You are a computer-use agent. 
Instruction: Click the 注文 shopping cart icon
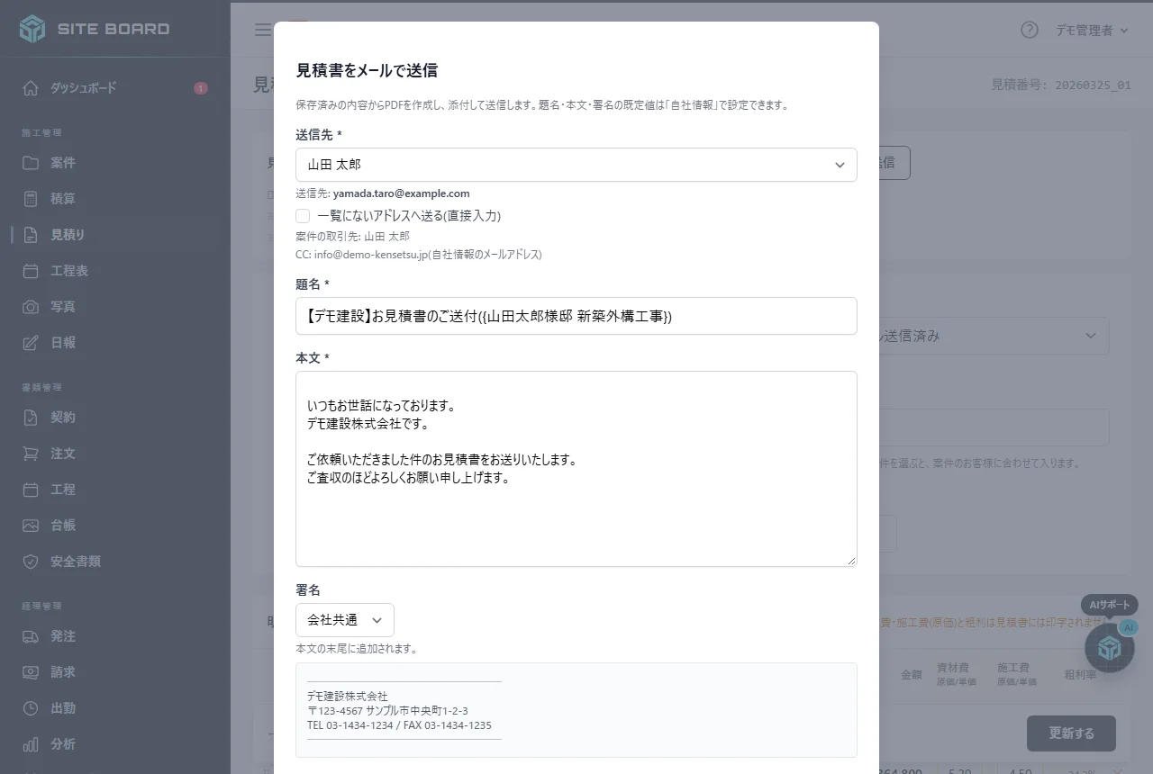tap(31, 454)
